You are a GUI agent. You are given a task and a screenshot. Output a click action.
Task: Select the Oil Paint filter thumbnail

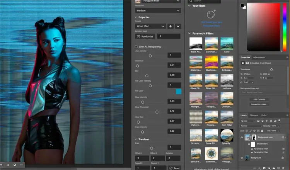[x=227, y=99]
